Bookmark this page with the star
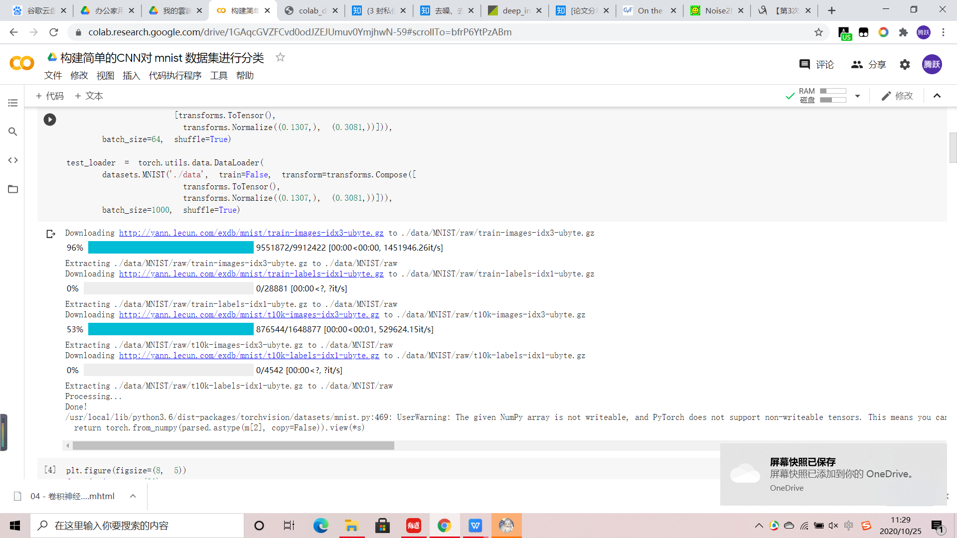 818,32
